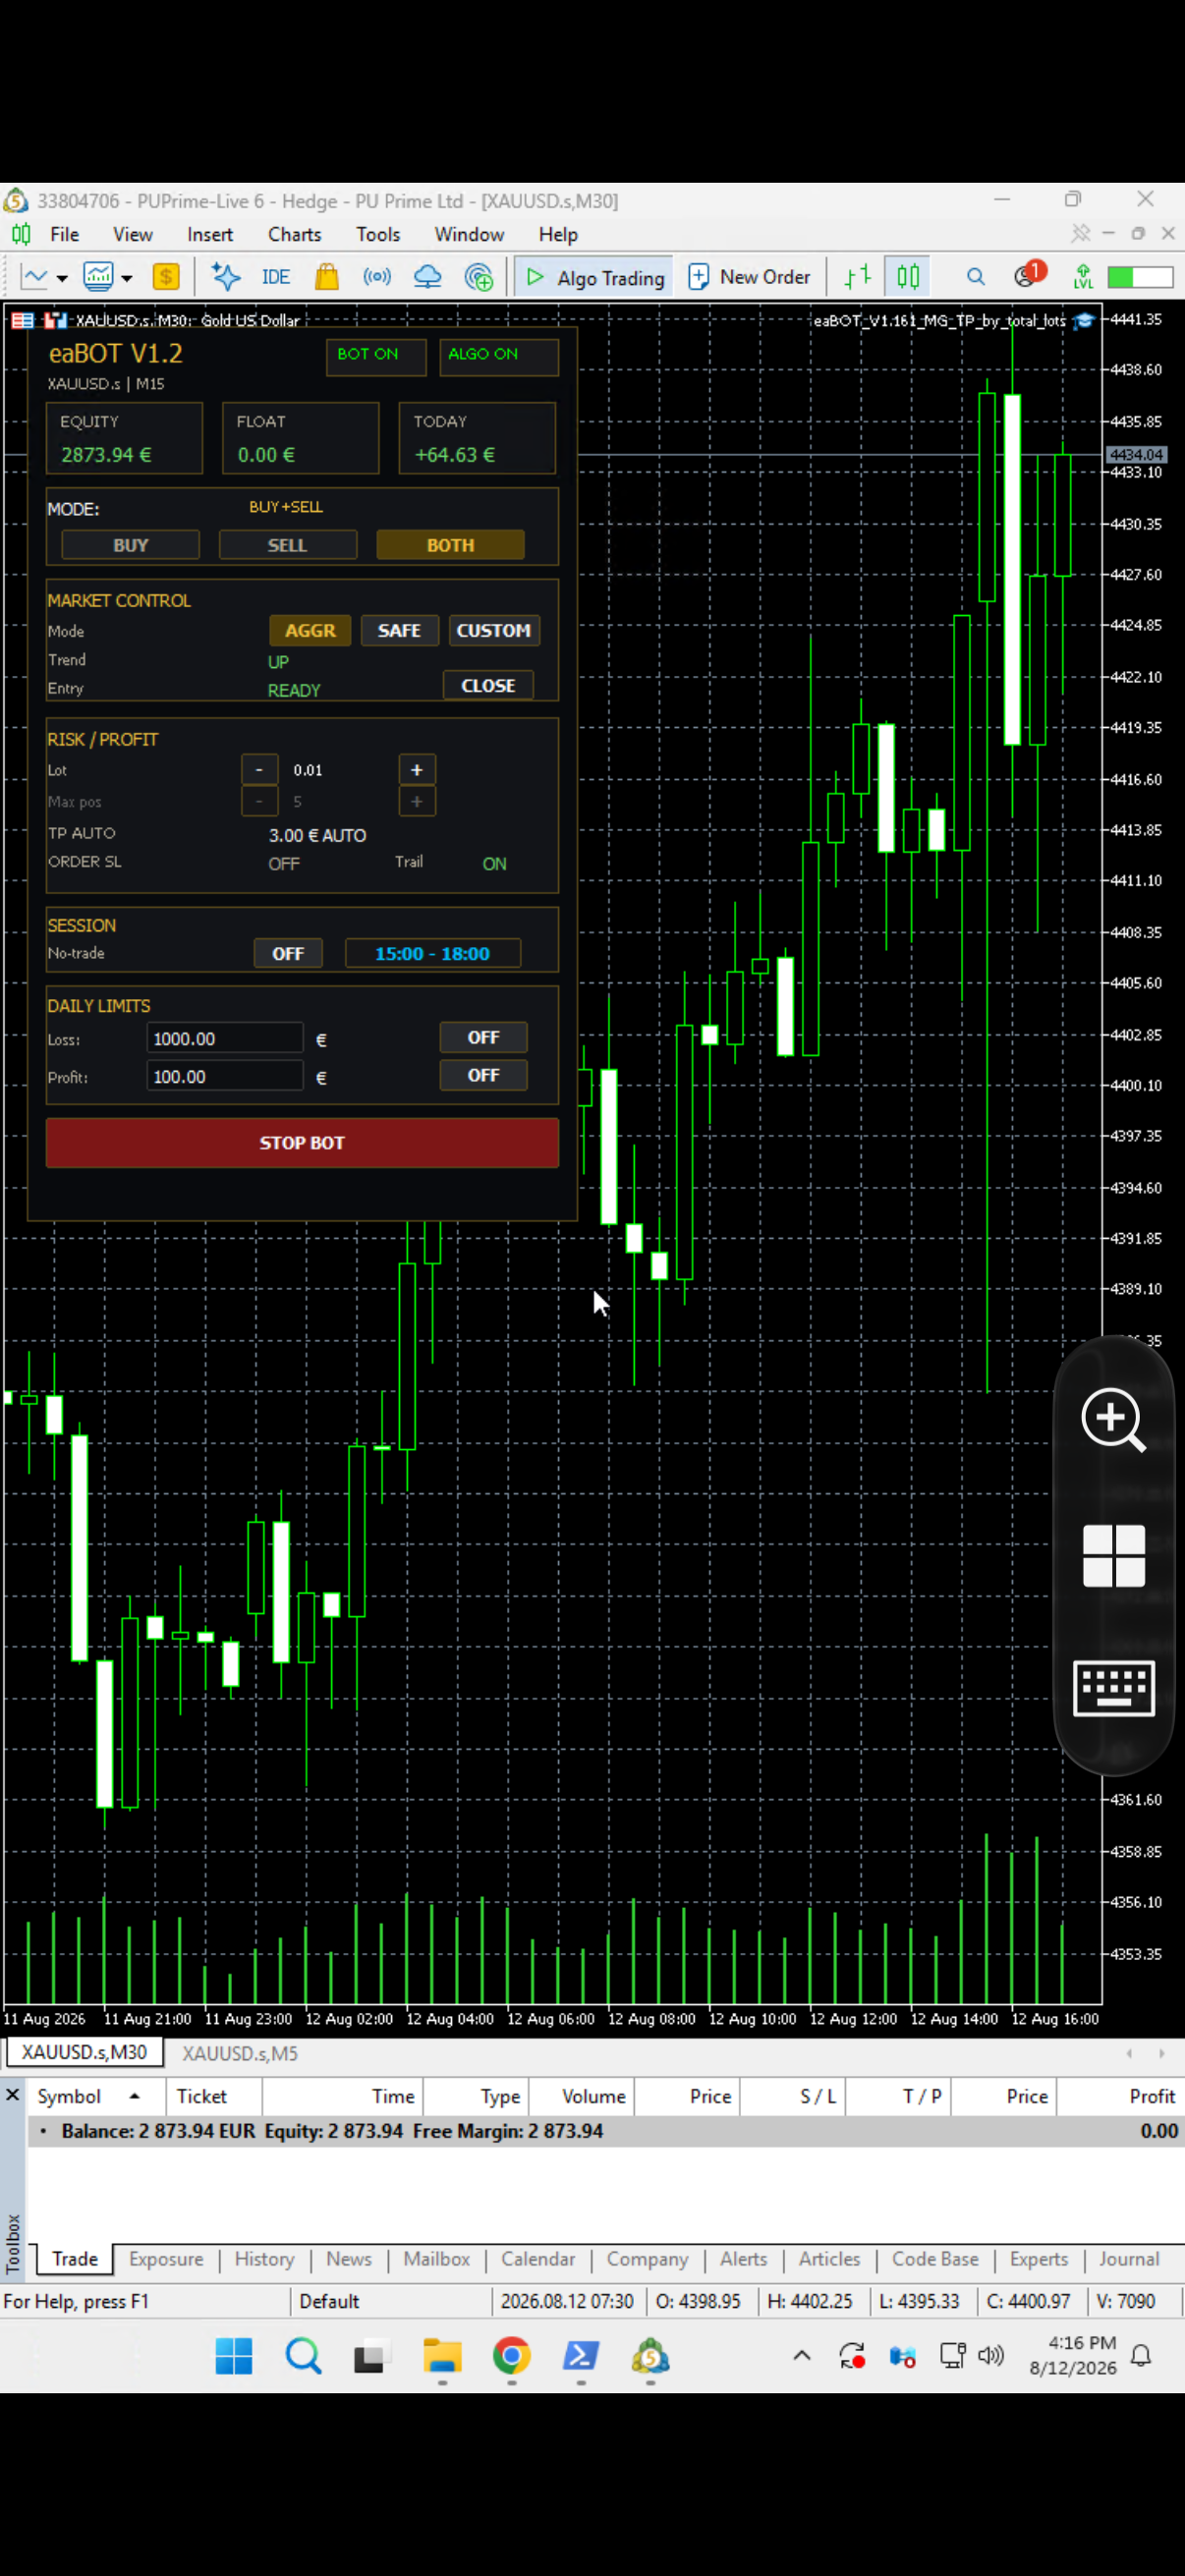The image size is (1185, 2576).
Task: Click the 15:00 - 18:00 session time
Action: (x=432, y=953)
